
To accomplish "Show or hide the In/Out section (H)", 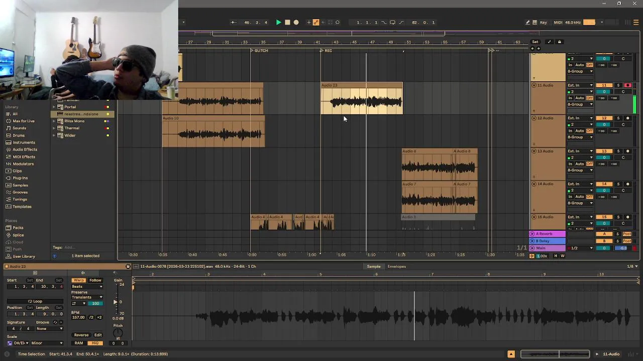I will click(555, 256).
